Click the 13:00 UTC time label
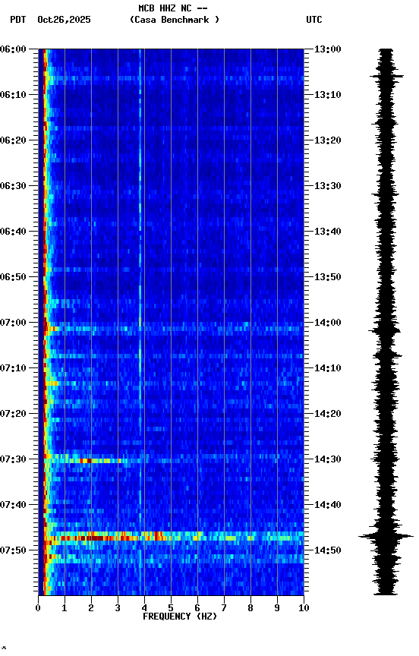 (328, 49)
